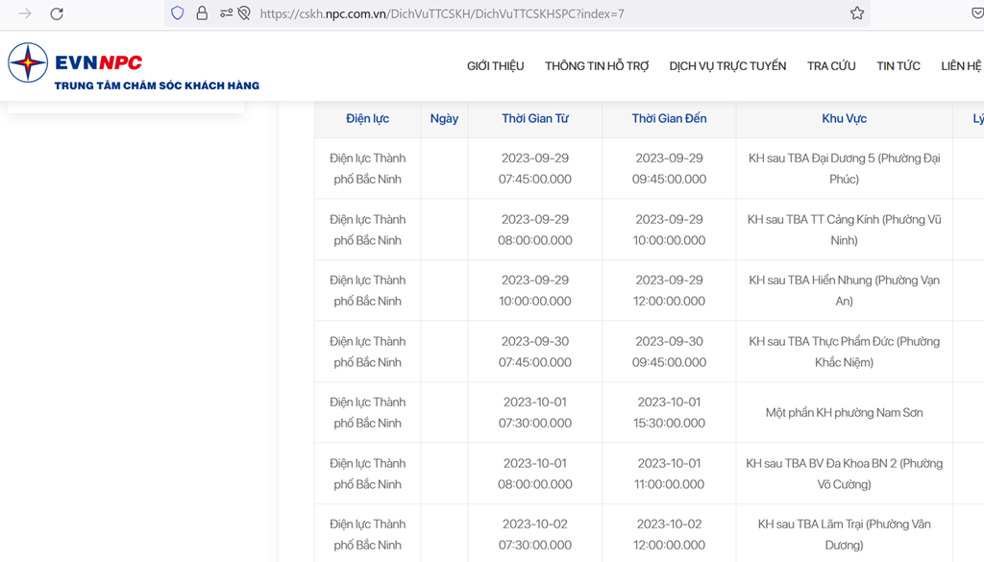Viewport: 984px width, 562px height.
Task: Click the Điện lực column header
Action: (367, 119)
